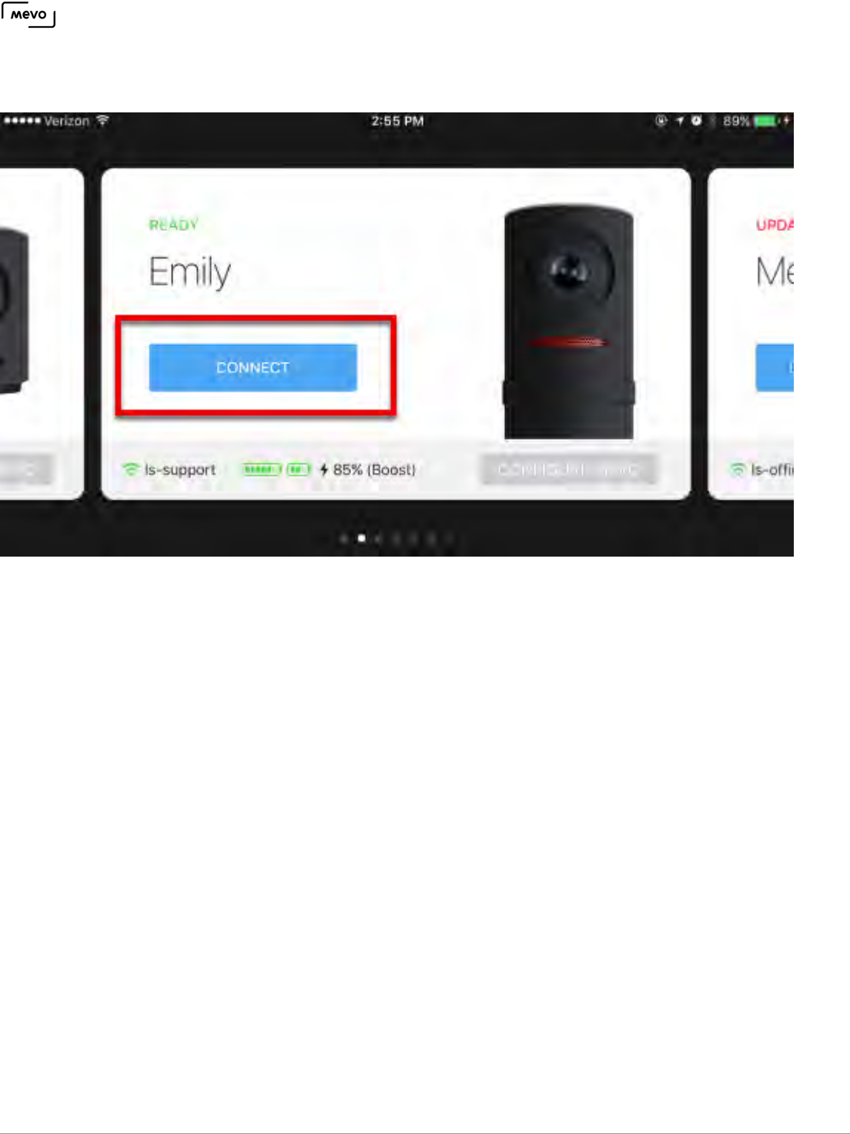Click the device battery icon showing 89%
This screenshot has height=1134, width=850.
click(766, 121)
